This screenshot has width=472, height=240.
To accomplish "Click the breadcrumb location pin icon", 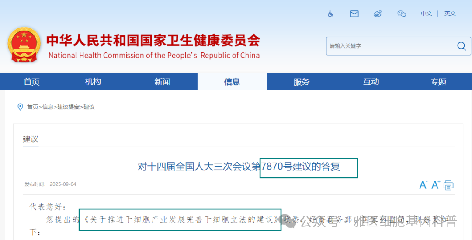I will [x=20, y=107].
